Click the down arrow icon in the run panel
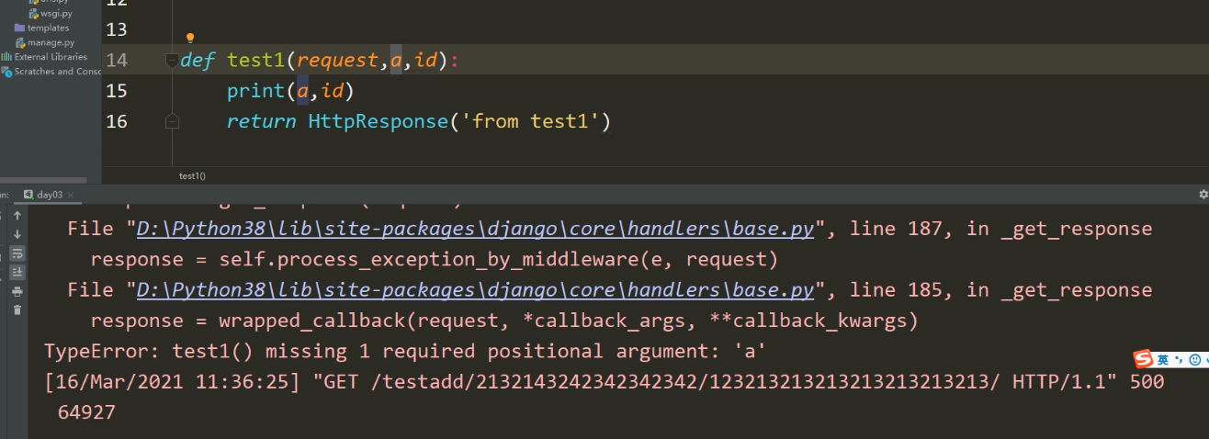This screenshot has height=439, width=1209. click(x=17, y=235)
